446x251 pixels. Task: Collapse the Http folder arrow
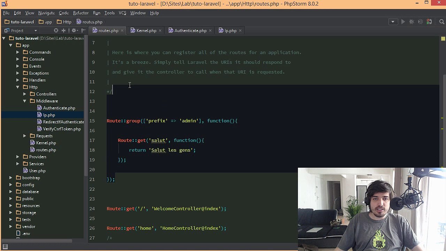click(18, 87)
